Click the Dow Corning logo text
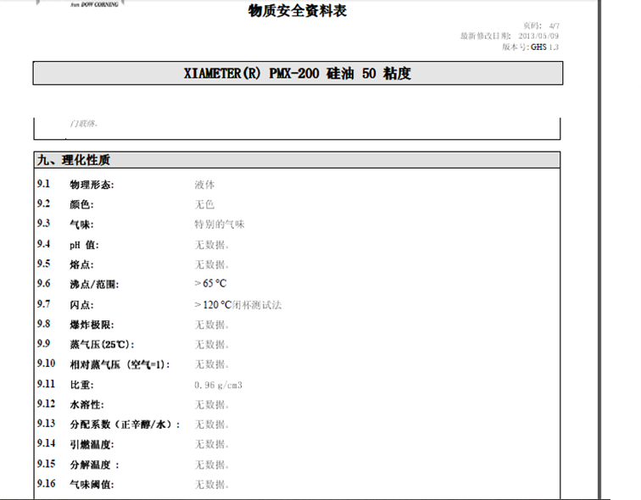 click(x=94, y=4)
